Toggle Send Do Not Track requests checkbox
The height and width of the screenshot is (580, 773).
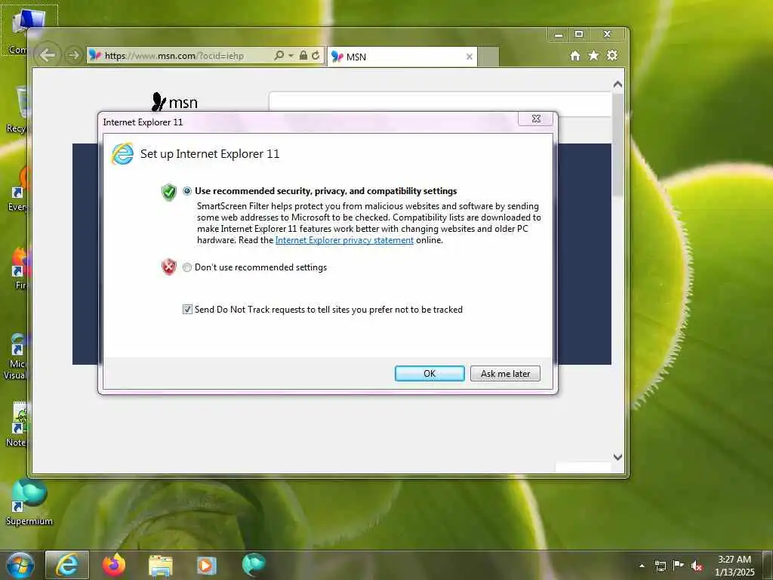click(x=187, y=309)
